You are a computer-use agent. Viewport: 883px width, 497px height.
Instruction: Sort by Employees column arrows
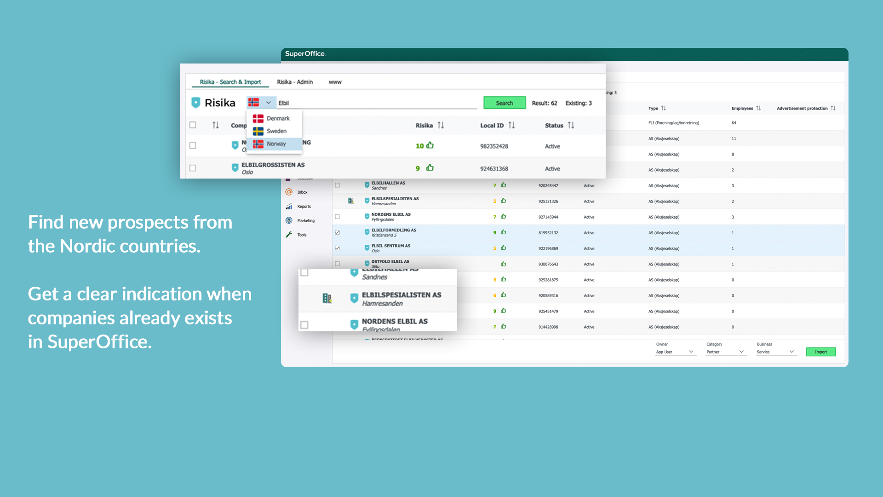click(758, 108)
